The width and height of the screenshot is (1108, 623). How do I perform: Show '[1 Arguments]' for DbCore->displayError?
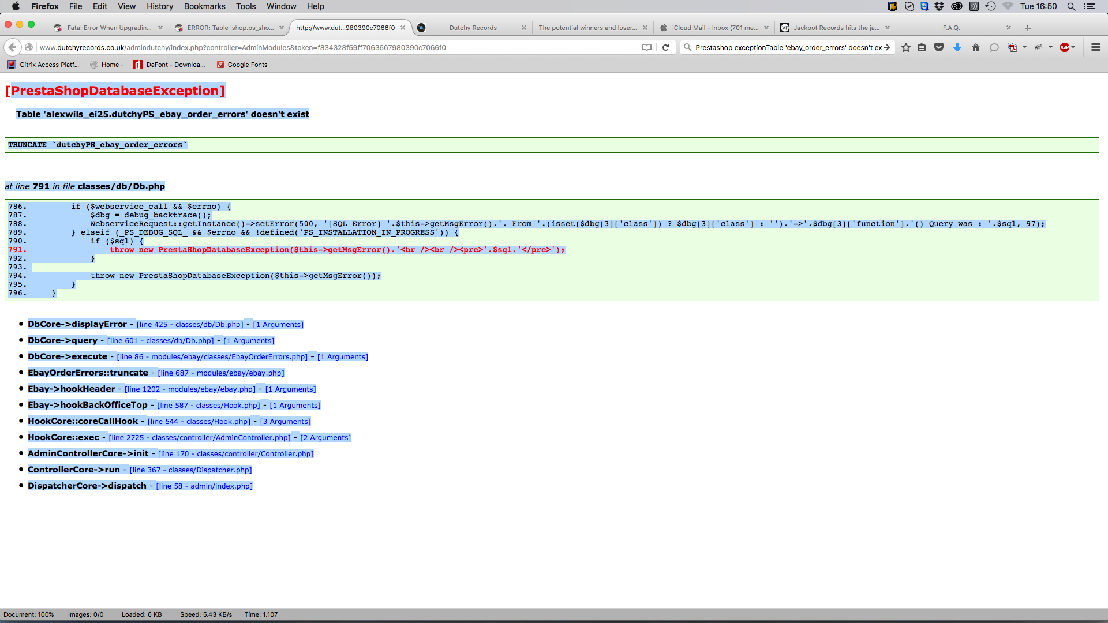click(x=278, y=325)
